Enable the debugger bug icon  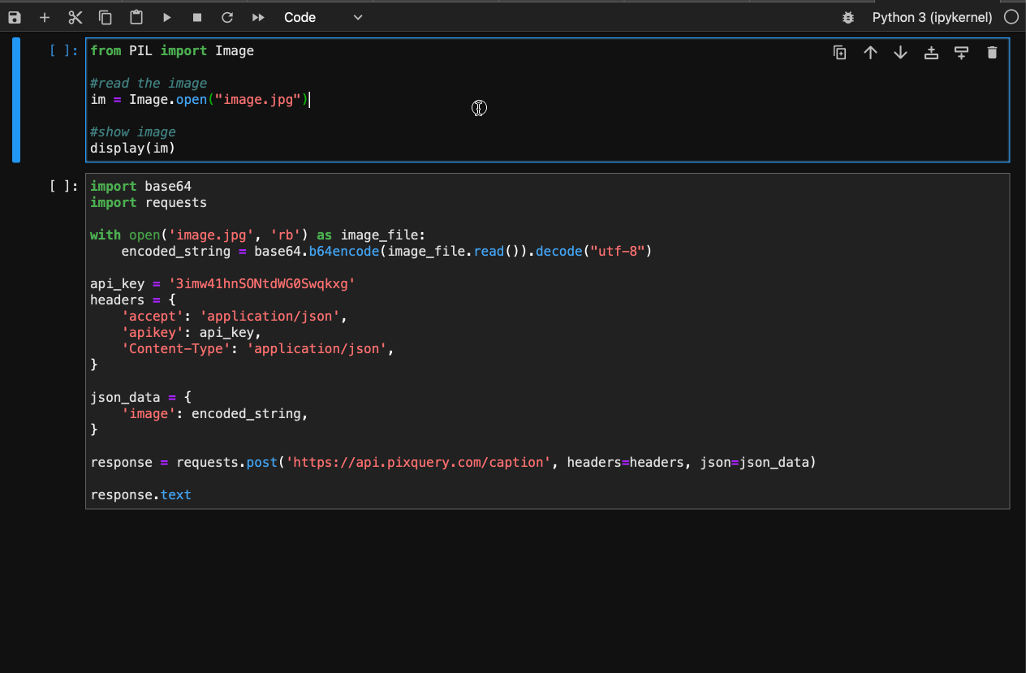point(848,17)
